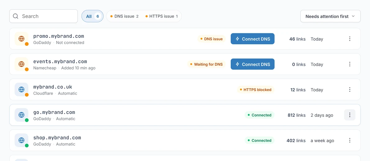This screenshot has width=370, height=161.
Task: Select the go.mybrand.com domain name
Action: (54, 112)
